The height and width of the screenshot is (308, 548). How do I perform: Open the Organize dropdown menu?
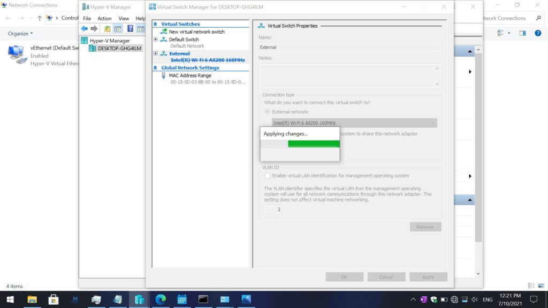click(x=20, y=34)
